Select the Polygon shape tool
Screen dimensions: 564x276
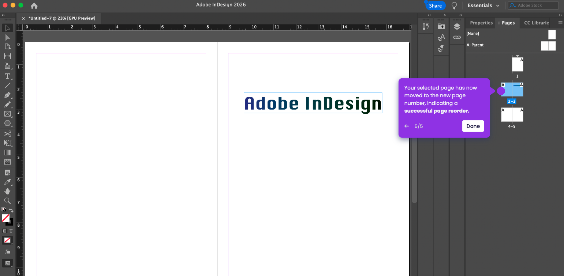(7, 124)
